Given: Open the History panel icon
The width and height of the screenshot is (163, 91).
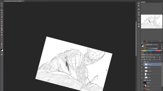Looking at the screenshot, I should 139,3.
